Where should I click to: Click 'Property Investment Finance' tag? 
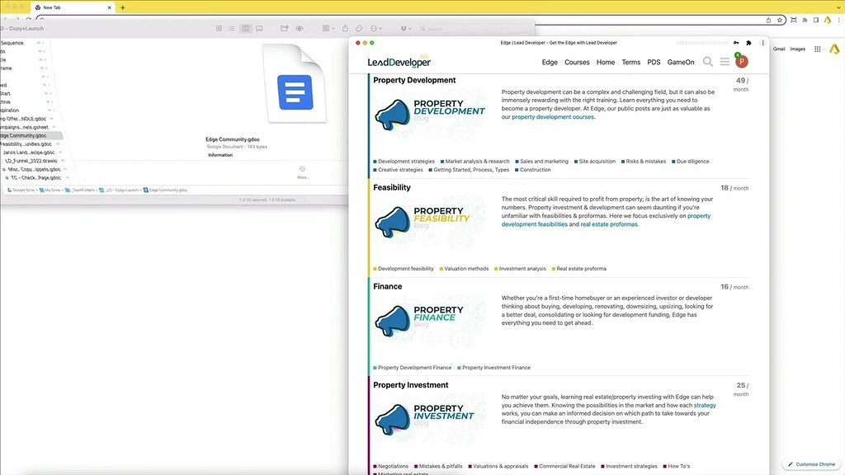pos(493,368)
